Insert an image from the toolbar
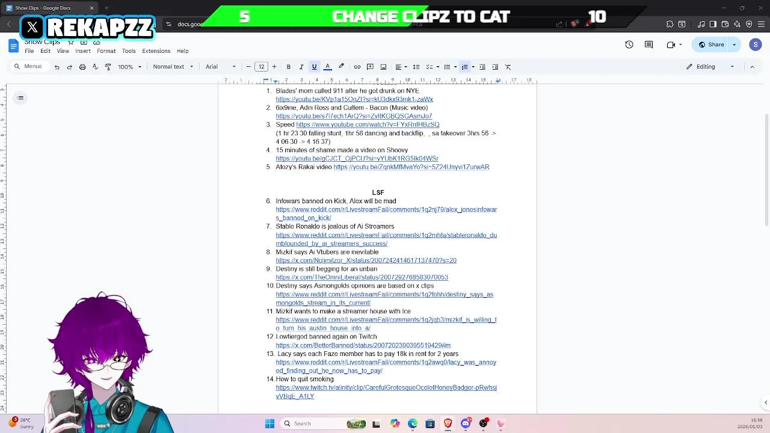Viewport: 770px width, 433px height. 383,67
